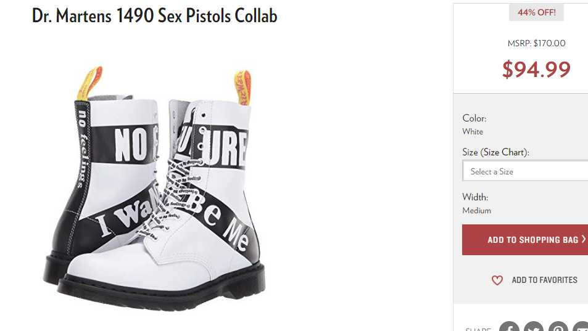Image resolution: width=588 pixels, height=331 pixels.
Task: Click the heart favorites icon
Action: tap(497, 280)
